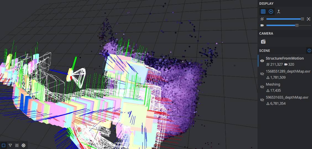Show the 596531655_depthMap.exr layer
312x149 pixels.
click(x=262, y=100)
